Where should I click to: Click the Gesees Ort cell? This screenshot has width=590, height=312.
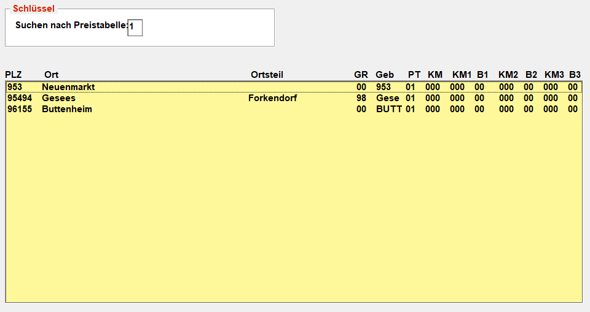pos(59,98)
